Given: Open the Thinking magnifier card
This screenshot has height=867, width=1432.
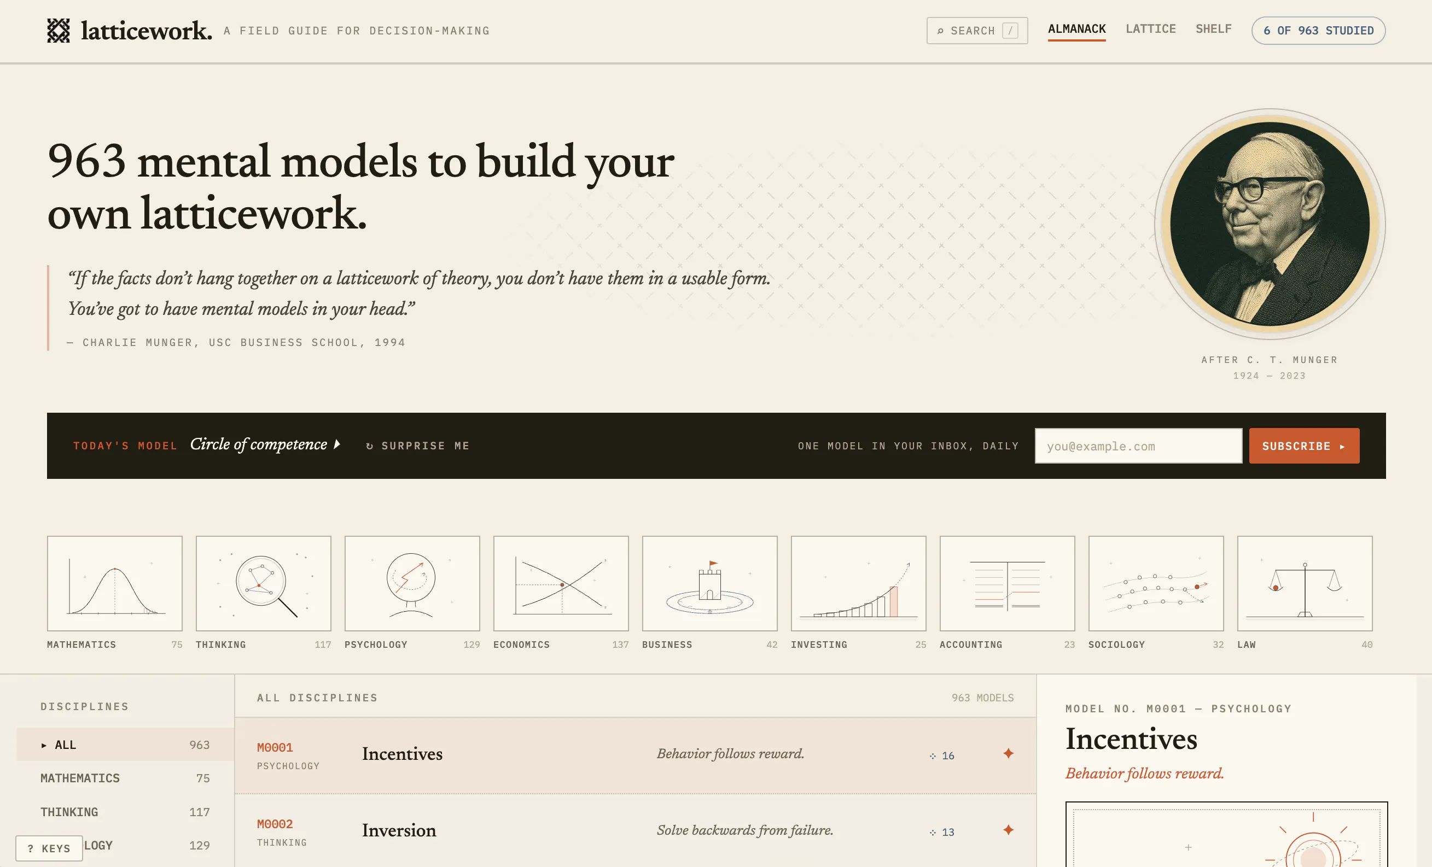Looking at the screenshot, I should pyautogui.click(x=263, y=583).
